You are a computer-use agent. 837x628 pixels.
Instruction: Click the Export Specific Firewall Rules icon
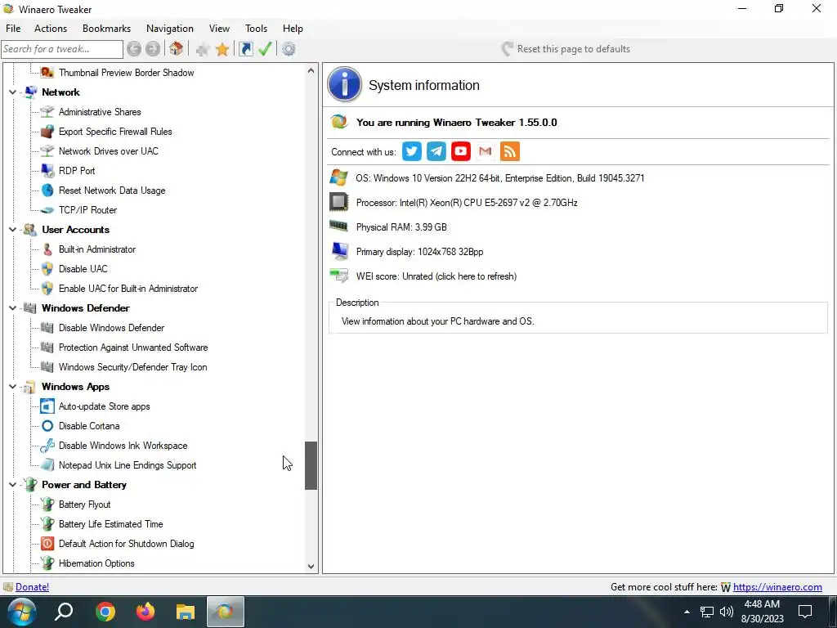coord(47,132)
